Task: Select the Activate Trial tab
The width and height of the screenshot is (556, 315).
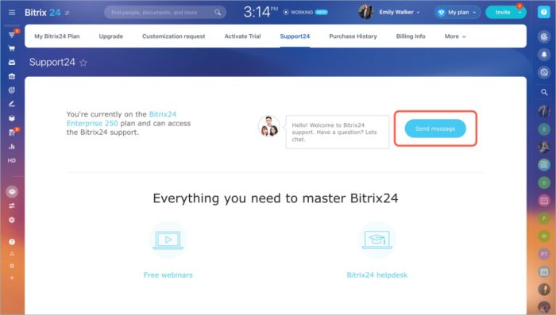Action: (242, 36)
